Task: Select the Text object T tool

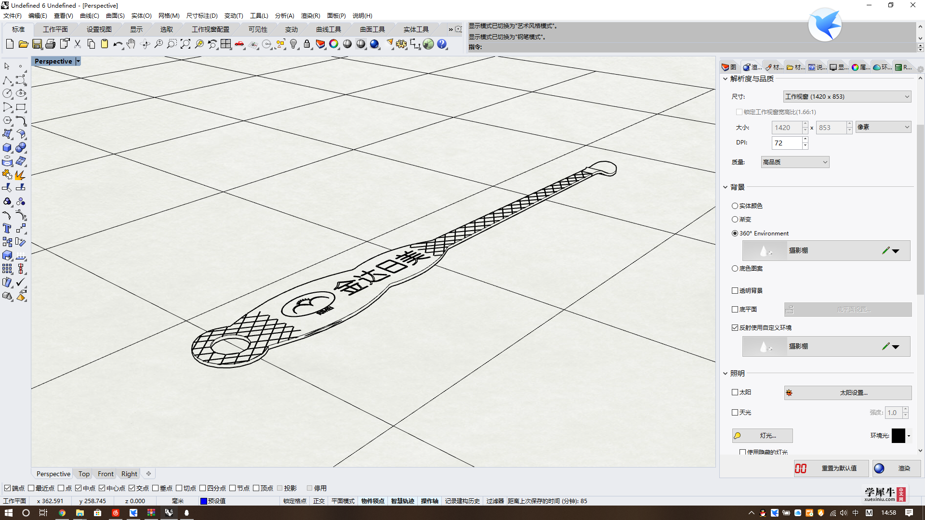Action: point(7,228)
